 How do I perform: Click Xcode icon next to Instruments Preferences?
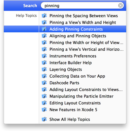tap(44, 56)
